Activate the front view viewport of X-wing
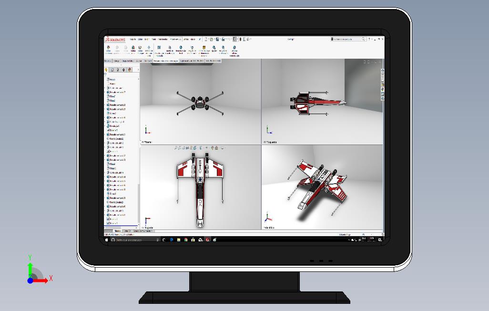Viewport: 489px width, 311px height. click(200, 101)
